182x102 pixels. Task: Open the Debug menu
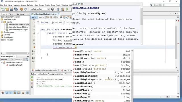click(41, 5)
